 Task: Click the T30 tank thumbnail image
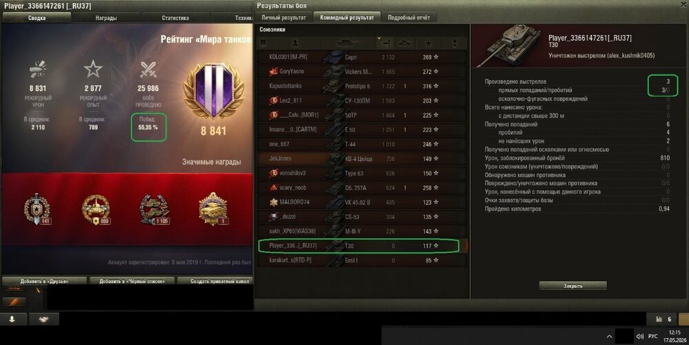tap(509, 45)
